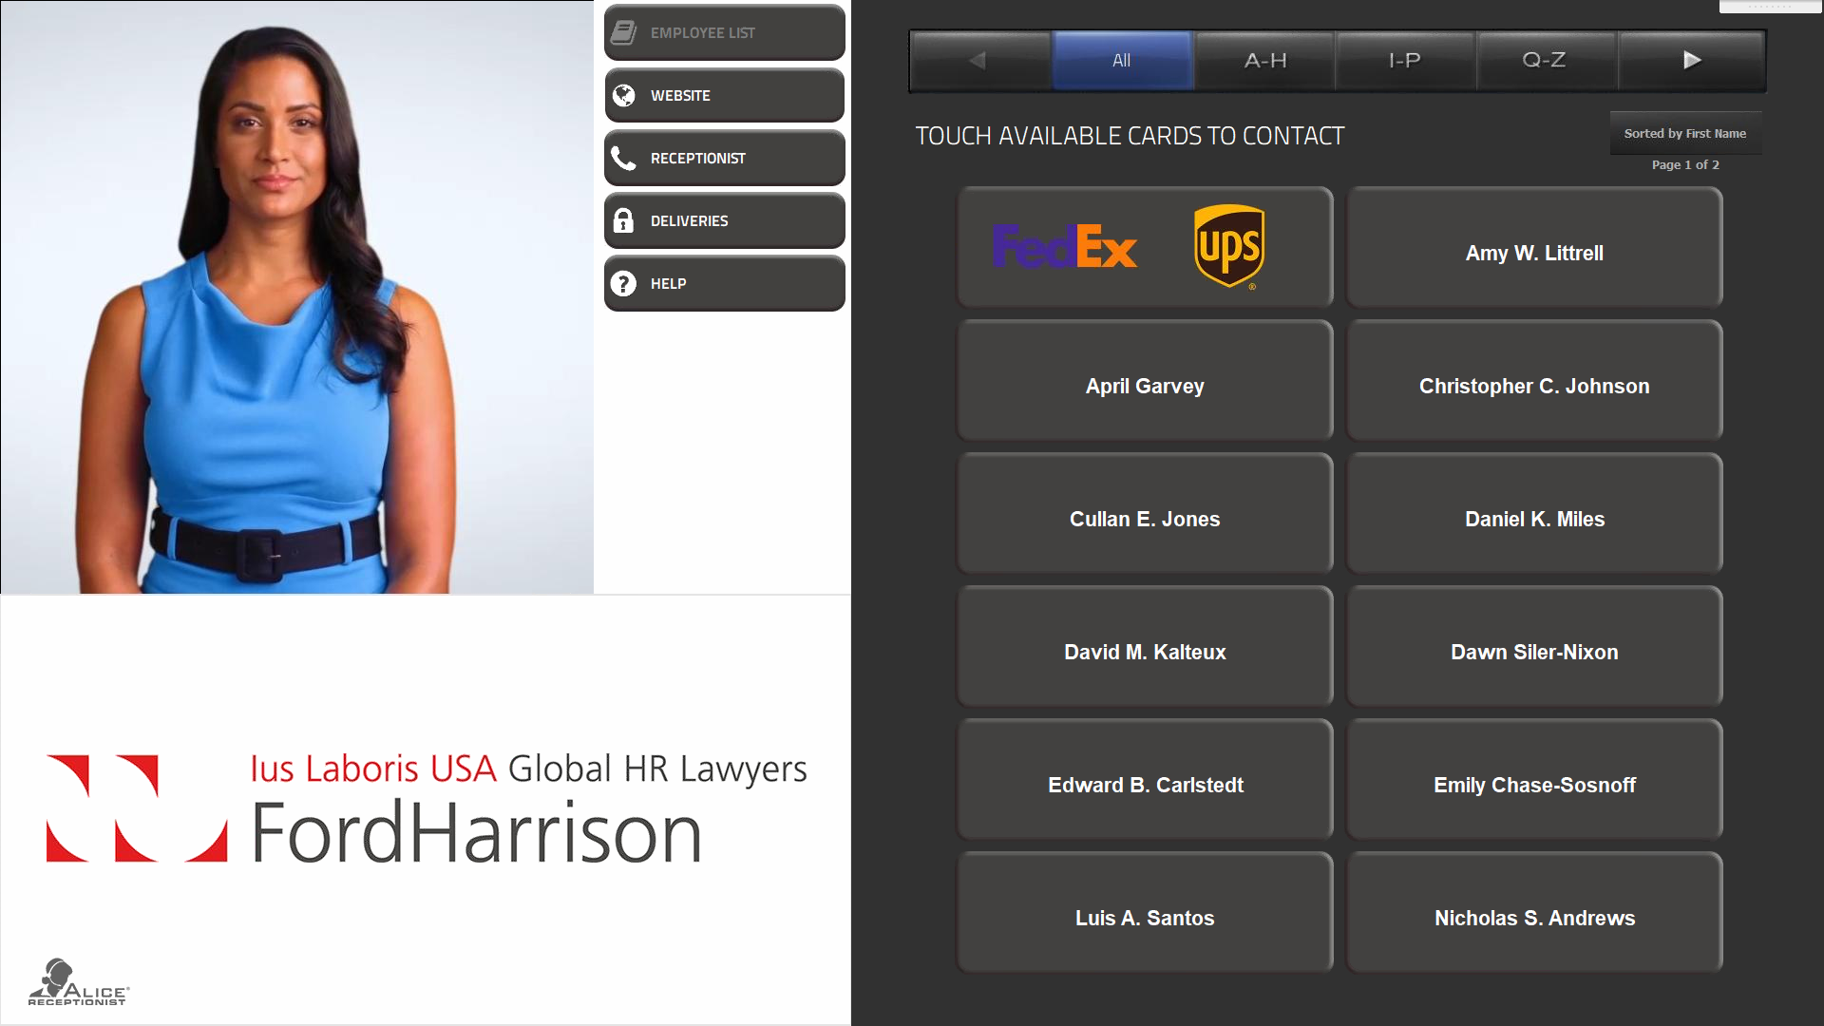
Task: Tap the FedEx logo
Action: (x=1064, y=247)
